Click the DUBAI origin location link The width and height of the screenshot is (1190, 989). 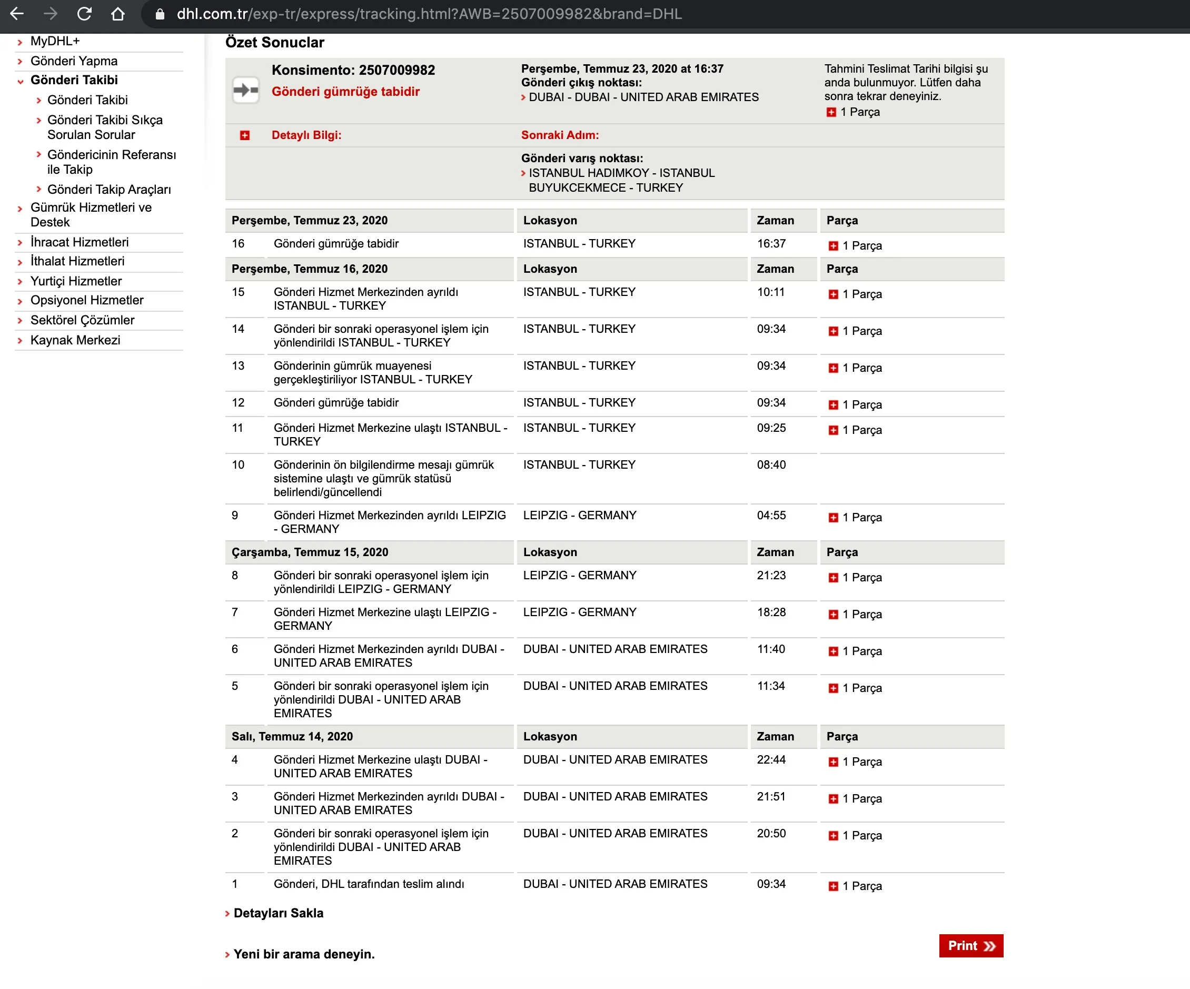(x=643, y=97)
